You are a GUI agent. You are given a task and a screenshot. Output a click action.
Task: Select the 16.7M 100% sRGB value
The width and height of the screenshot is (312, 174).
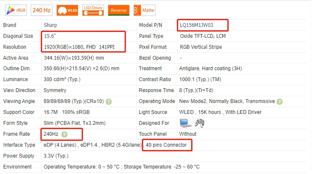click(67, 112)
